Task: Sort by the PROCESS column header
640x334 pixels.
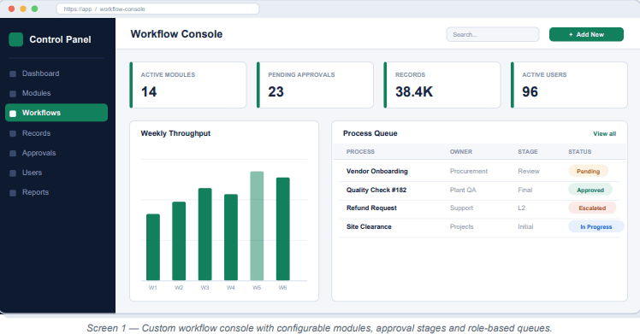Action: point(360,151)
